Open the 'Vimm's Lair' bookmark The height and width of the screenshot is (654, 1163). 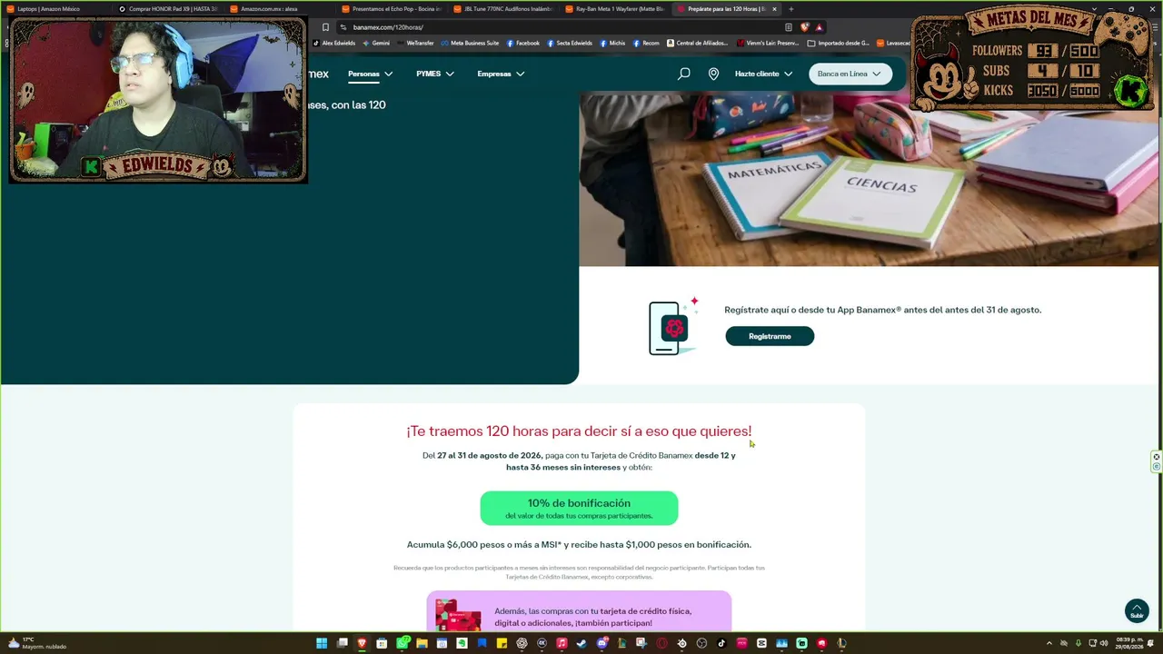click(x=769, y=43)
